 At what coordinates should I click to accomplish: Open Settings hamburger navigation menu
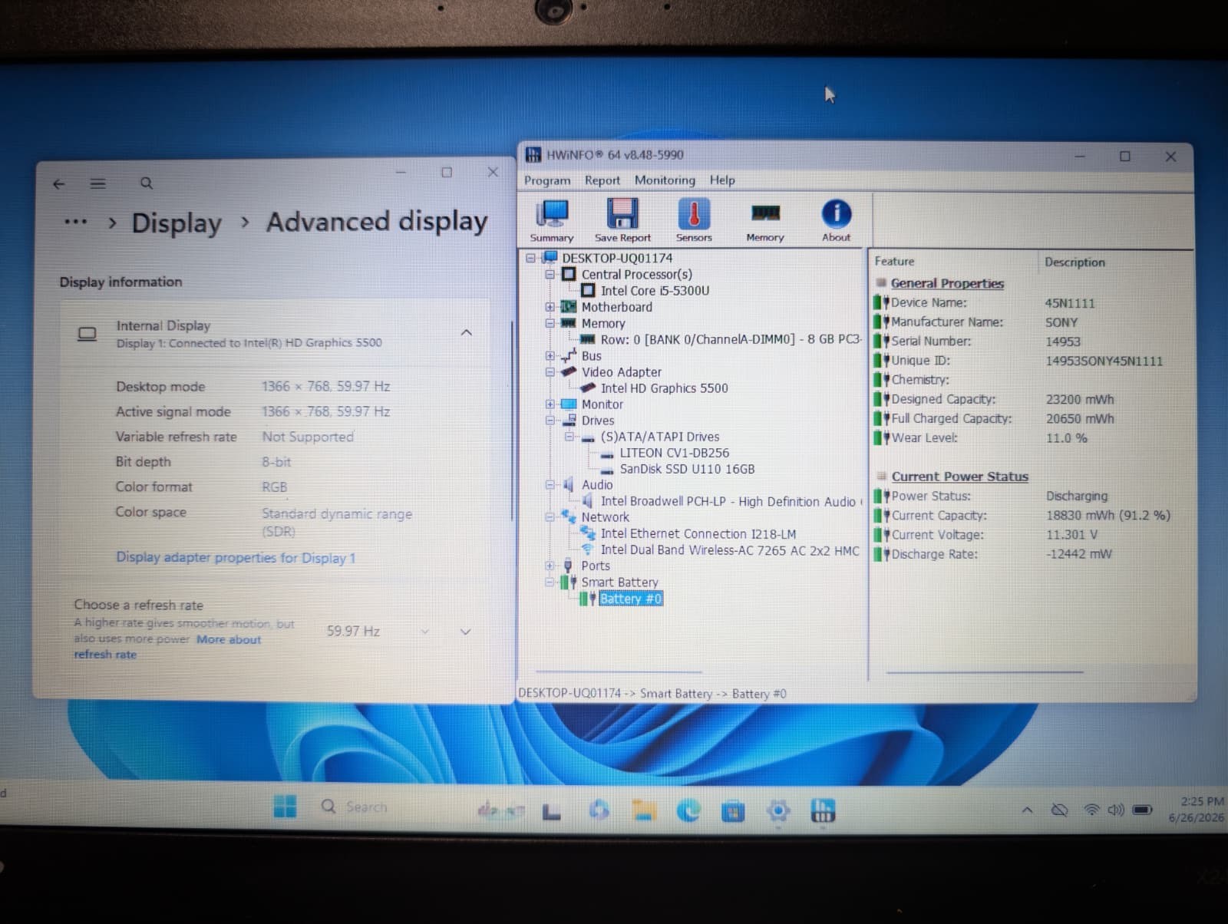coord(97,183)
